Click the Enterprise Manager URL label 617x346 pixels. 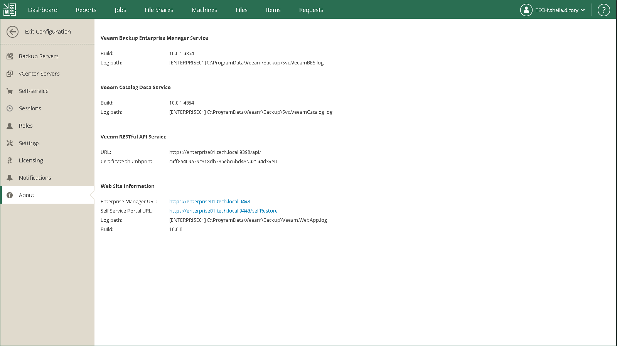pos(129,202)
